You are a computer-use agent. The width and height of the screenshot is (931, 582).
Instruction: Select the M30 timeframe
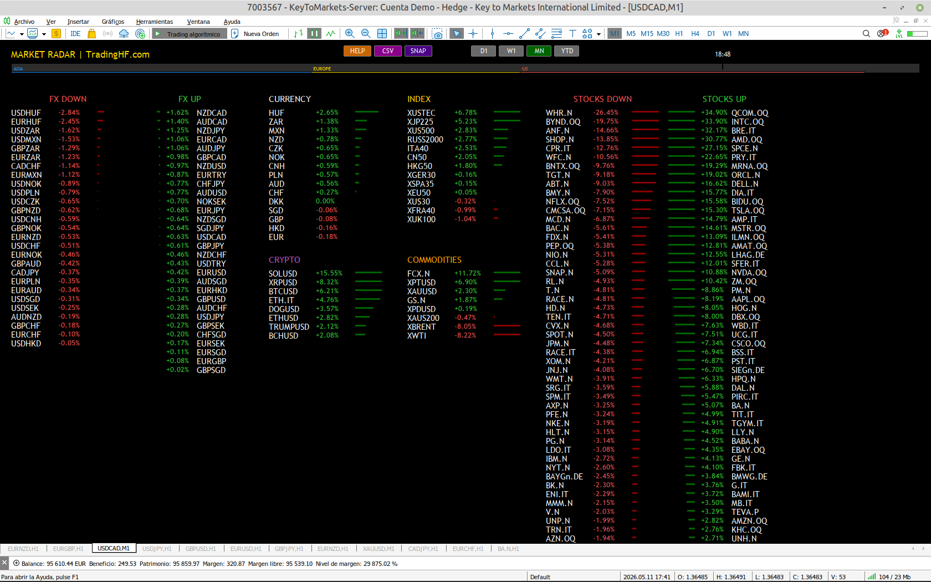[663, 34]
